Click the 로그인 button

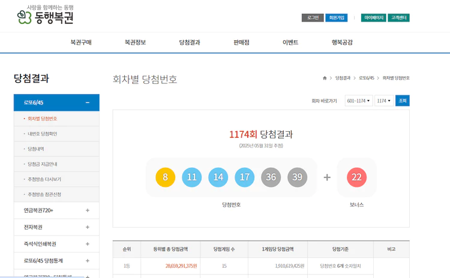click(x=313, y=18)
